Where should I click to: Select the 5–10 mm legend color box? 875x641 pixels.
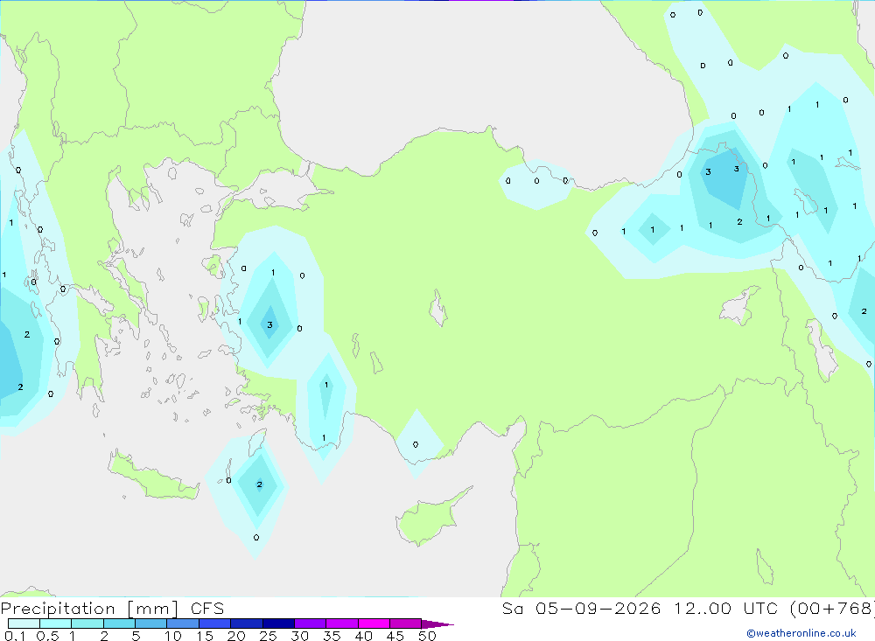click(x=151, y=624)
